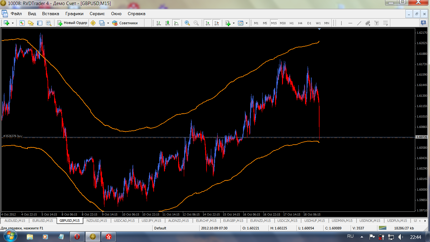
Task: Switch to the EURUSD,M15 chart tab
Action: tap(42, 221)
